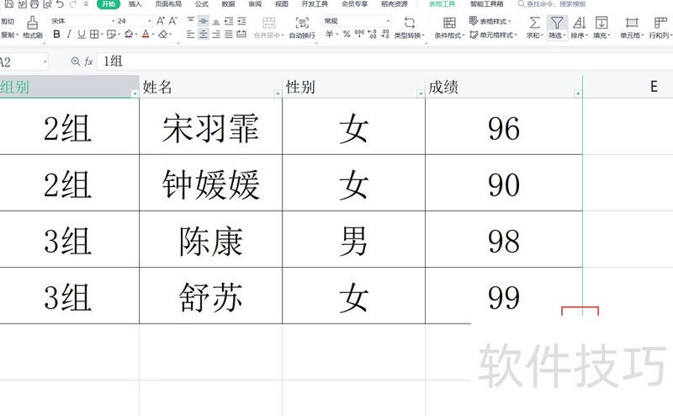Align text to the right

coord(216,34)
